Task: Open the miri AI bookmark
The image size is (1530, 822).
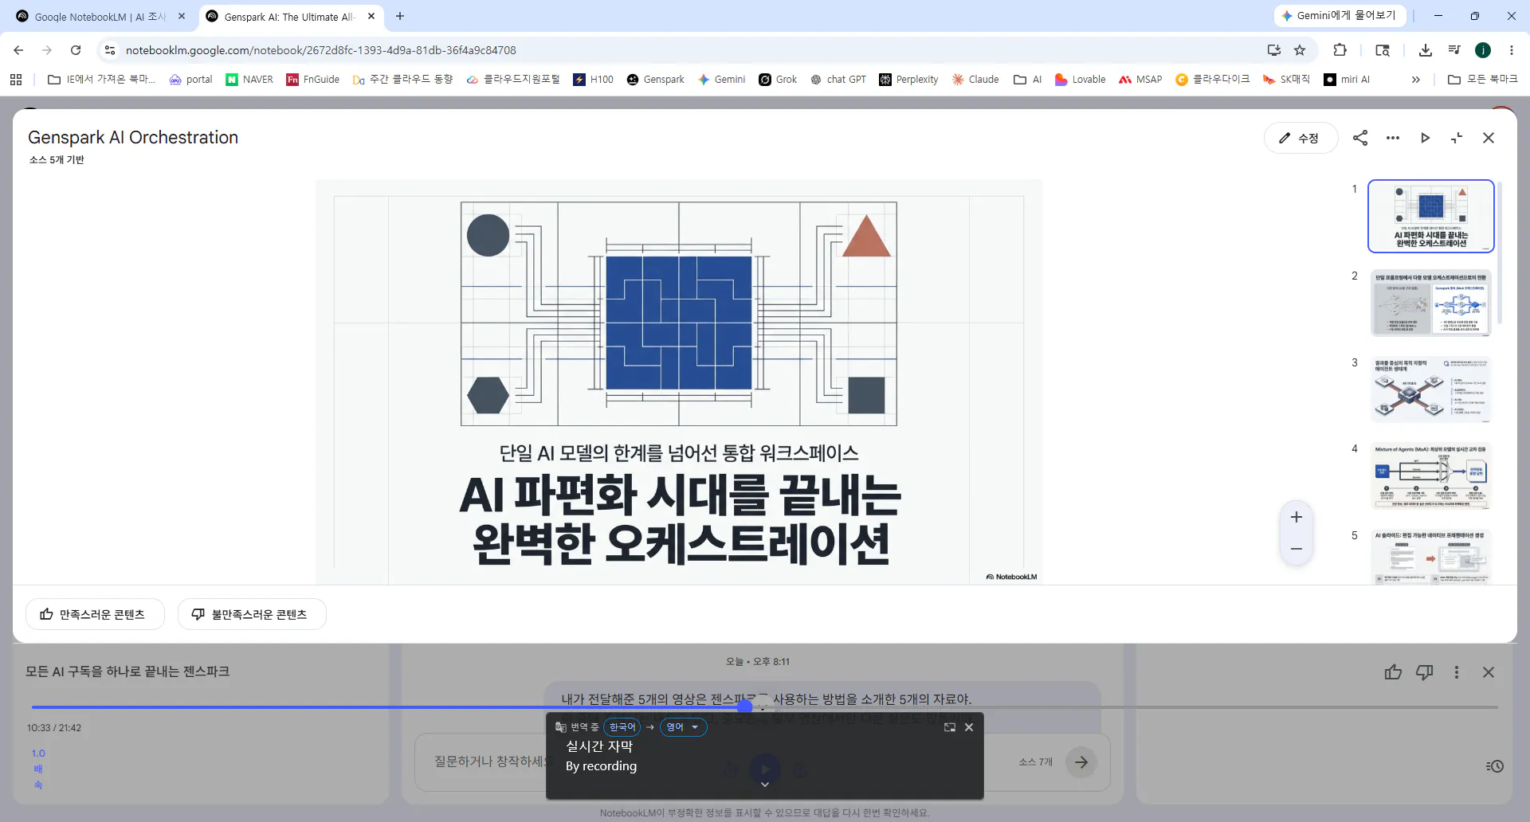Action: (x=1347, y=80)
